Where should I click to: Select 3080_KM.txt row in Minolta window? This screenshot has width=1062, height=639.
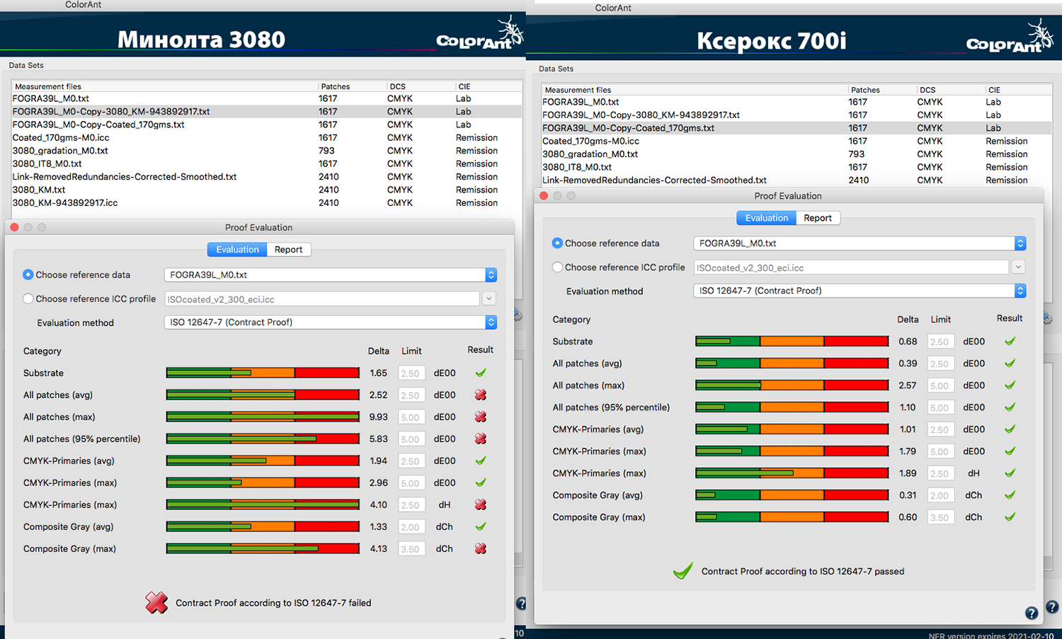267,190
